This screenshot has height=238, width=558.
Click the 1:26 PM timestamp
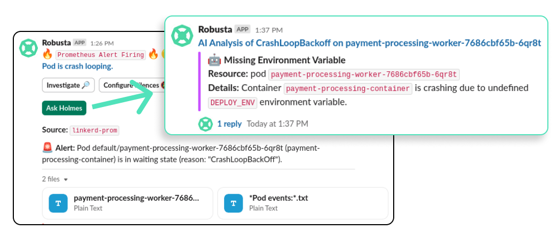tap(102, 43)
